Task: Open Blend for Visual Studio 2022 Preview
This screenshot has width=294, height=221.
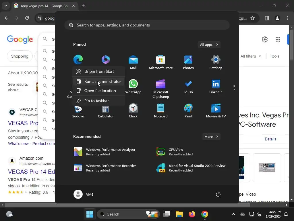Action: [191, 168]
